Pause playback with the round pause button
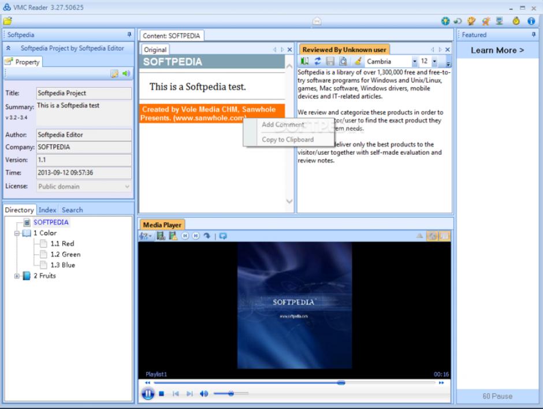 [148, 394]
